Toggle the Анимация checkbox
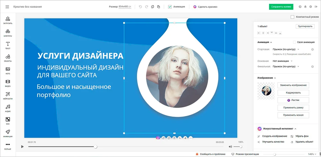321x157 pixels. [x=170, y=7]
